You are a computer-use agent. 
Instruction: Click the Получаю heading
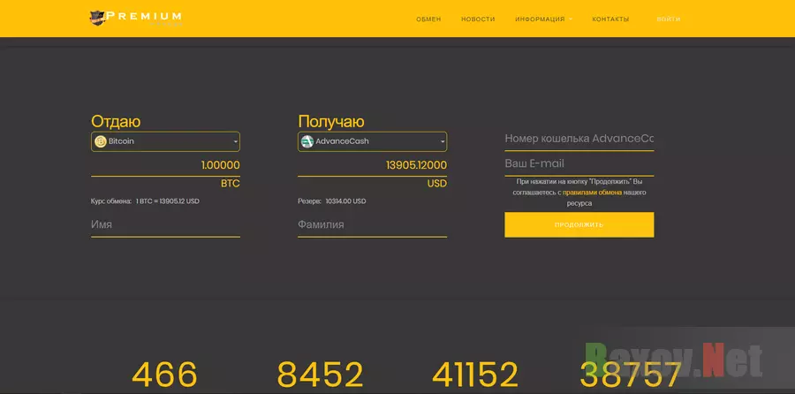pos(330,121)
